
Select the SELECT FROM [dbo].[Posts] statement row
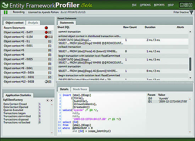pos(123,51)
